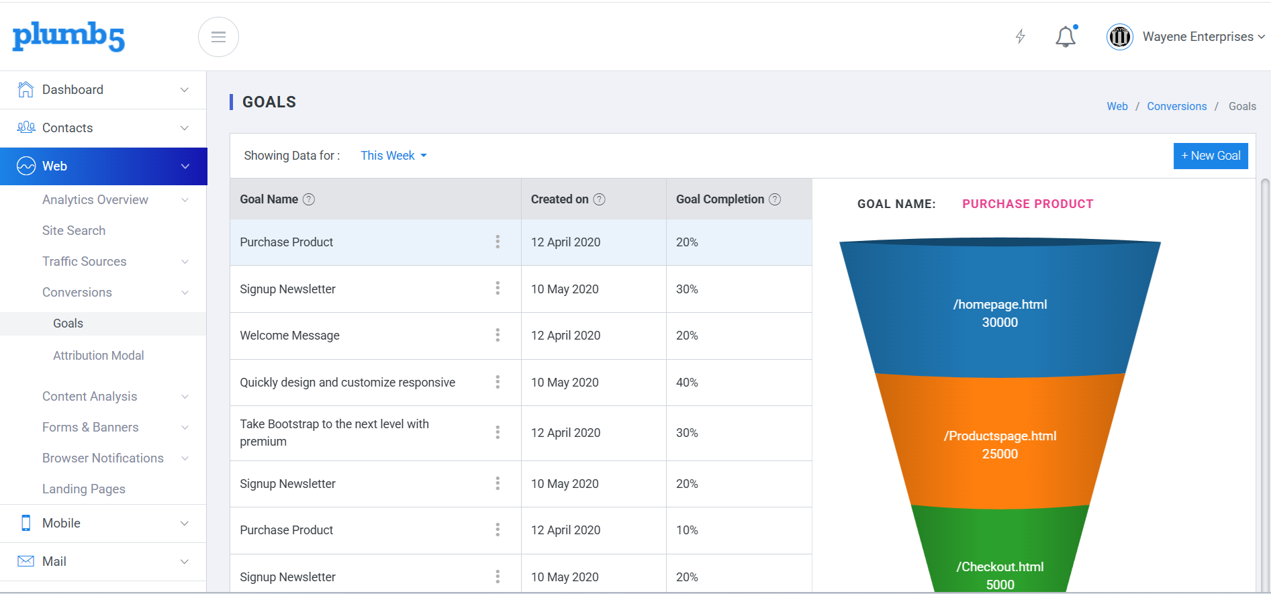Click the lightning bolt icon in header
The height and width of the screenshot is (594, 1271).
(x=1020, y=36)
